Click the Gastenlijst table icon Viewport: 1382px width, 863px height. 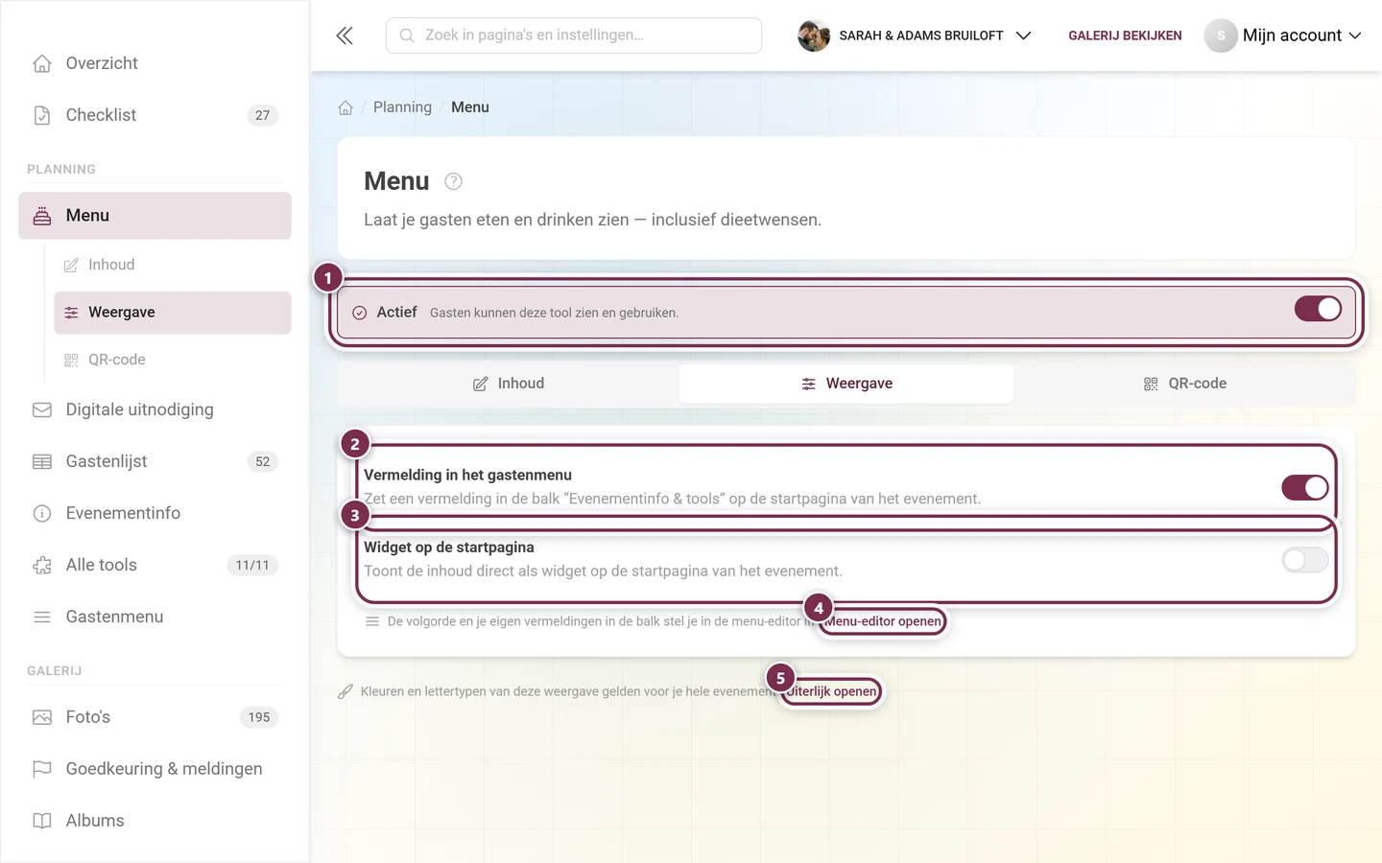coord(42,461)
